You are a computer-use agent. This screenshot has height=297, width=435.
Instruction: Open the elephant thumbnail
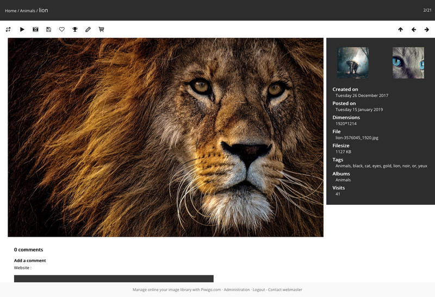click(x=353, y=62)
